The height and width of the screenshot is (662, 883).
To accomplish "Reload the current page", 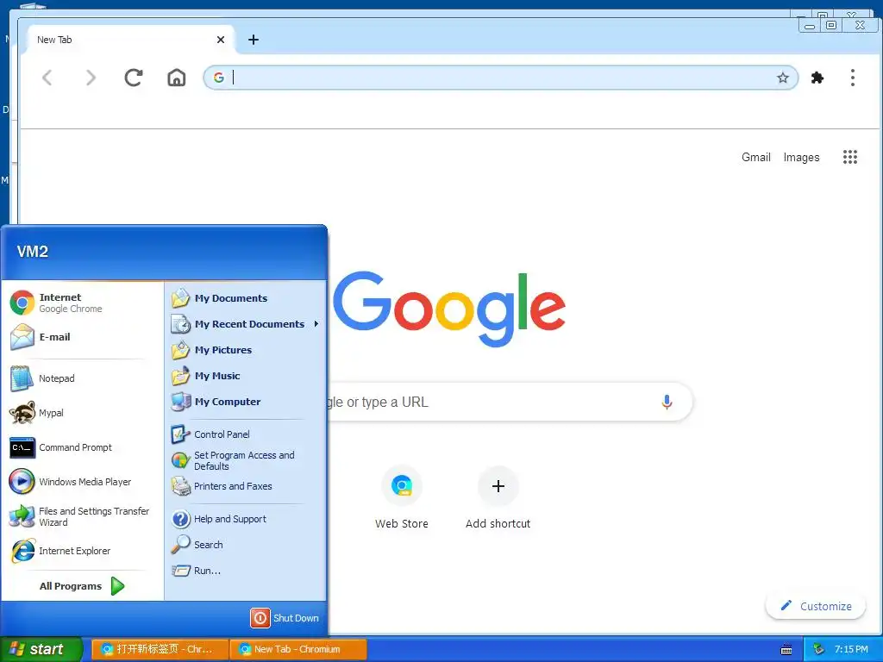I will [x=134, y=78].
